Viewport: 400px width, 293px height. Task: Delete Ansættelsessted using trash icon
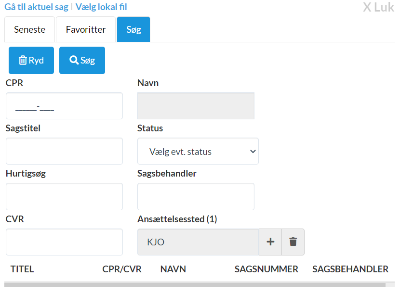pyautogui.click(x=293, y=242)
